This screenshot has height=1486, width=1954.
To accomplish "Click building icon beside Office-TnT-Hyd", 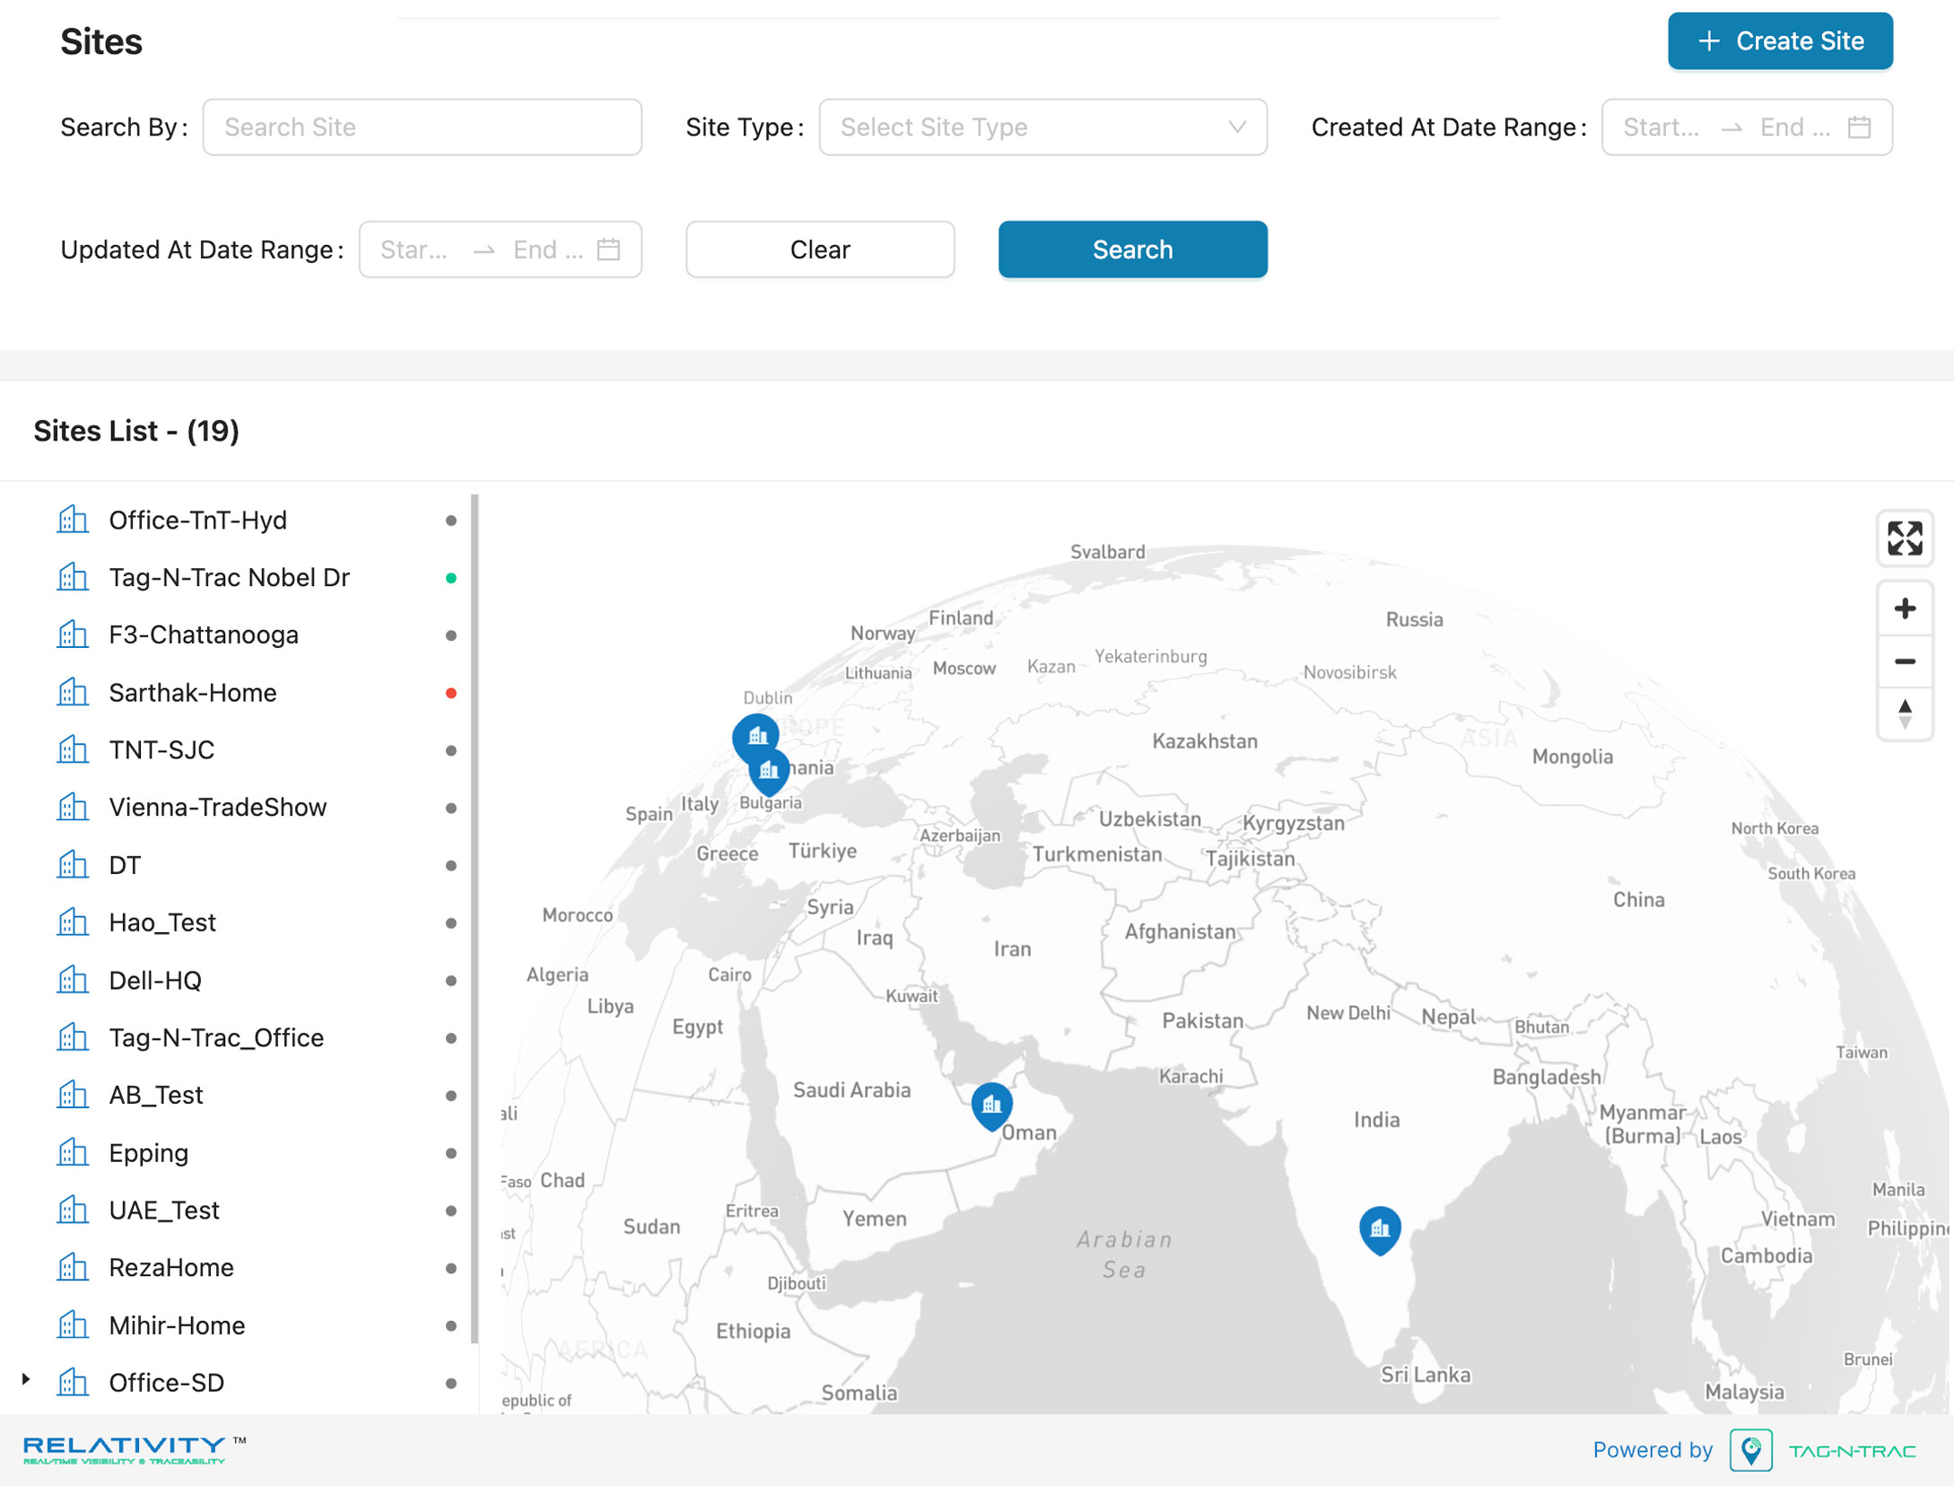I will [x=73, y=519].
